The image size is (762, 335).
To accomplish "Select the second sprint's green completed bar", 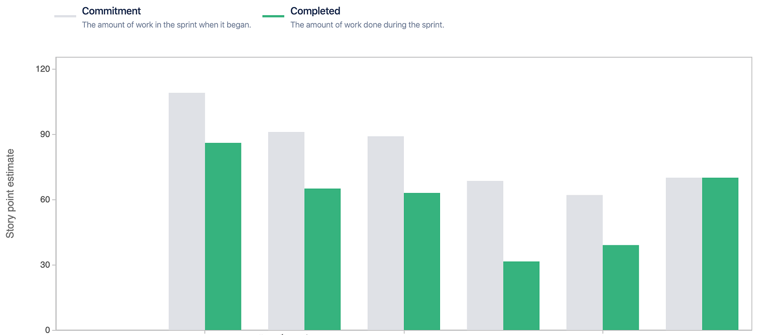I will coord(322,259).
